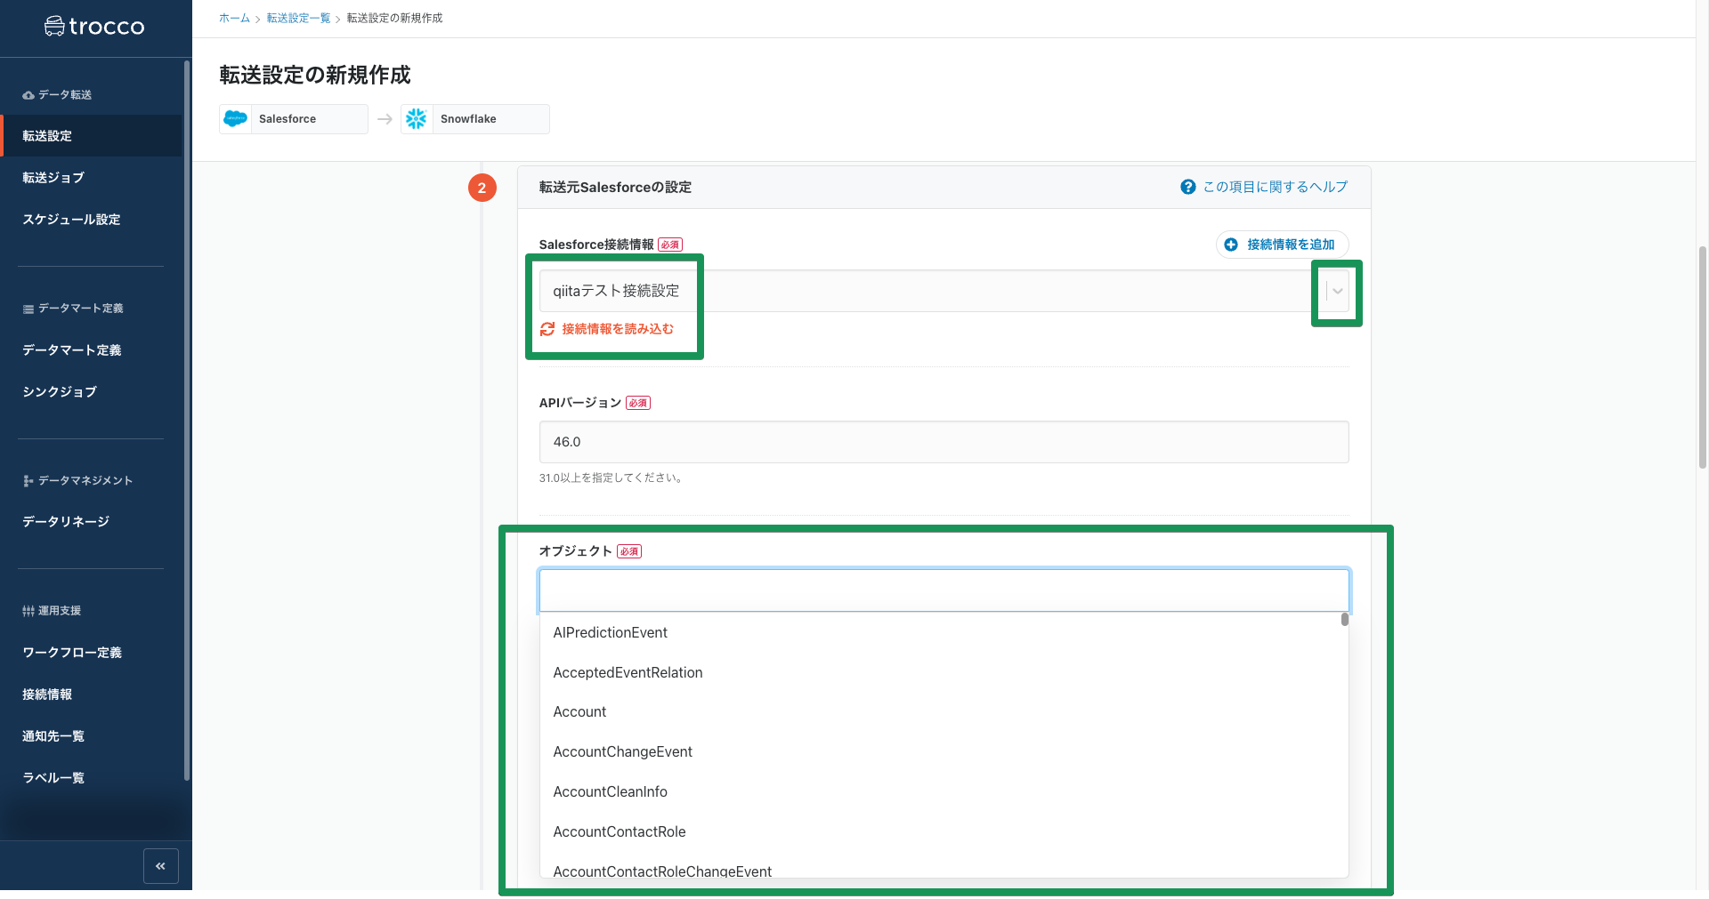Open シンクジョブ in the sidebar
This screenshot has width=1709, height=899.
pyautogui.click(x=91, y=392)
